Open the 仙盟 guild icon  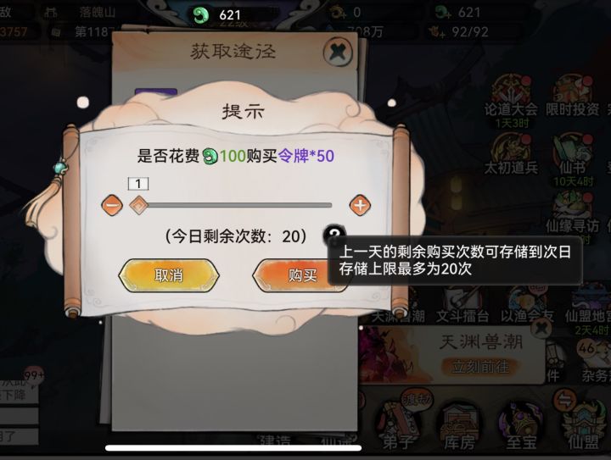[x=583, y=426]
